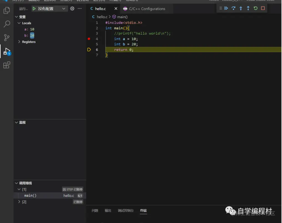Screen dimensions: 282x223
Task: Click the 'int main(){' code line
Action: click(118, 28)
